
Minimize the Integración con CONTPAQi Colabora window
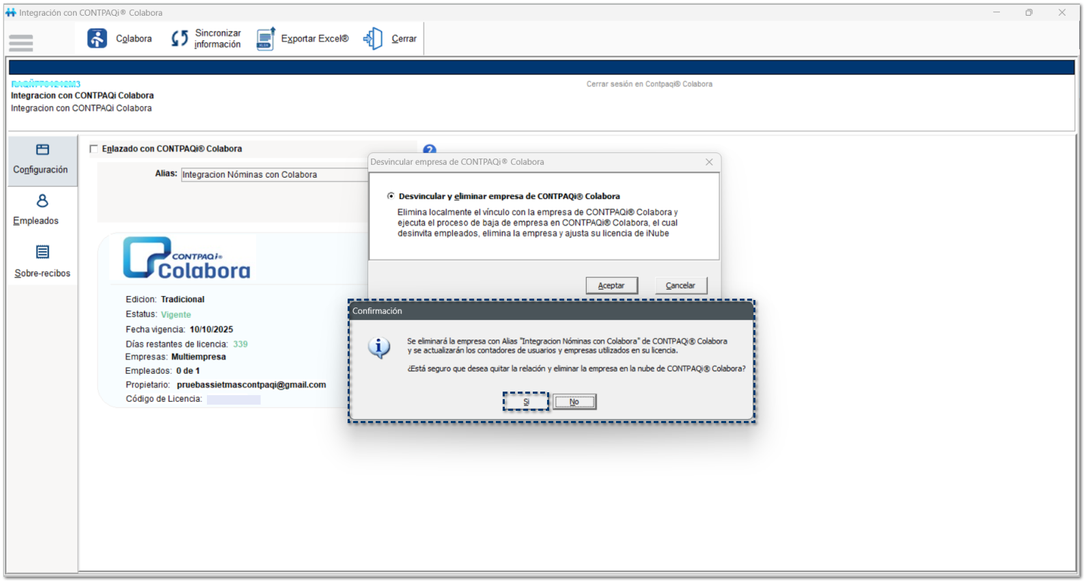click(997, 12)
